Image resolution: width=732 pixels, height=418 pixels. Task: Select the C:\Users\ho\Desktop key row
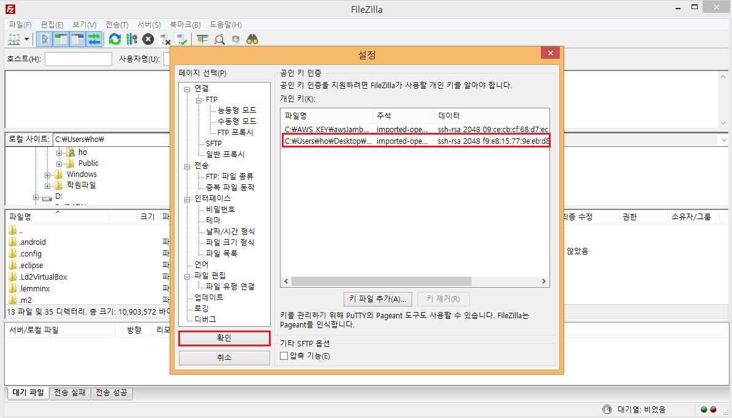coord(415,141)
